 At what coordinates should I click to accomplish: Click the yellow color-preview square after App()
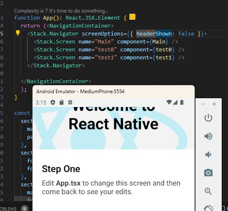(132, 17)
